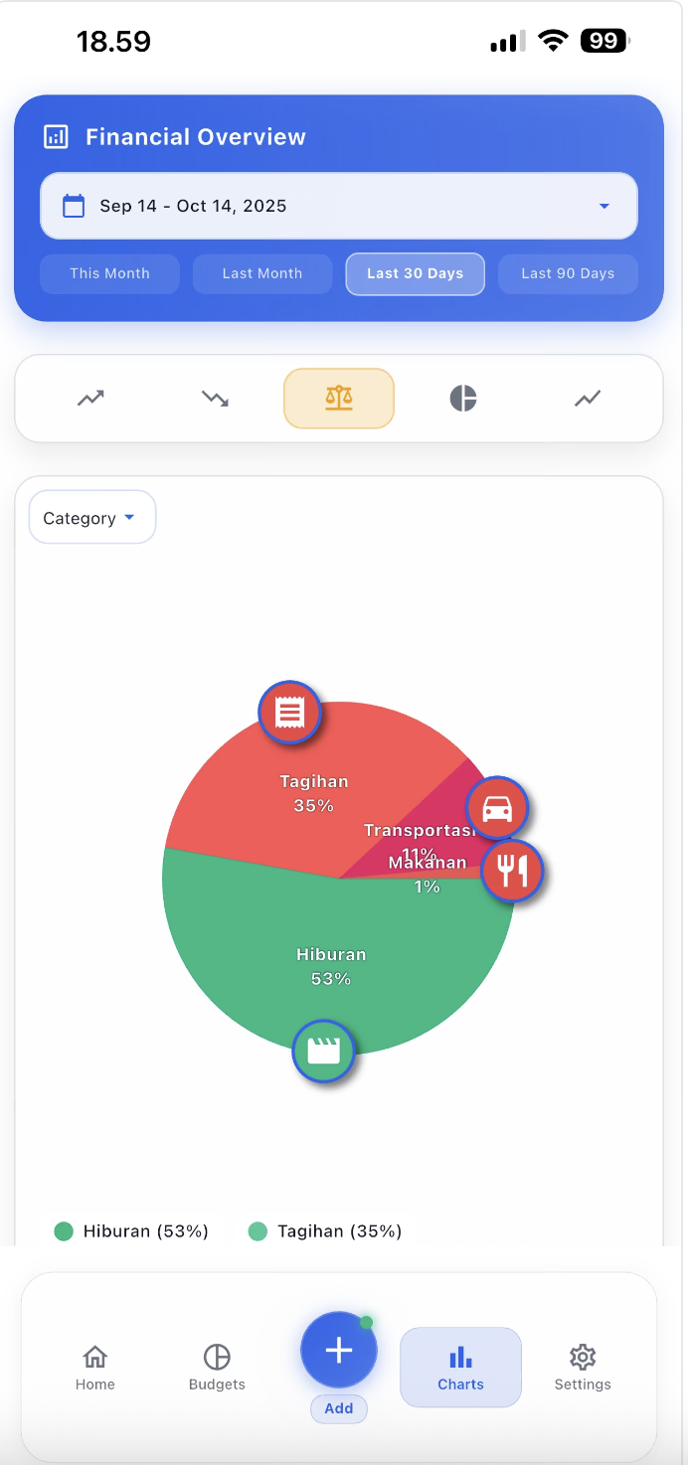The height and width of the screenshot is (1465, 688).
Task: Open the calendar picker beside the date range
Action: point(72,206)
